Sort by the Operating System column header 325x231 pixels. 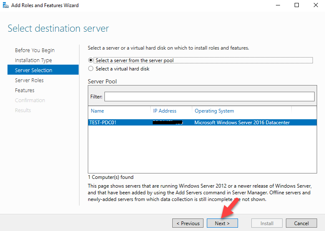(214, 111)
